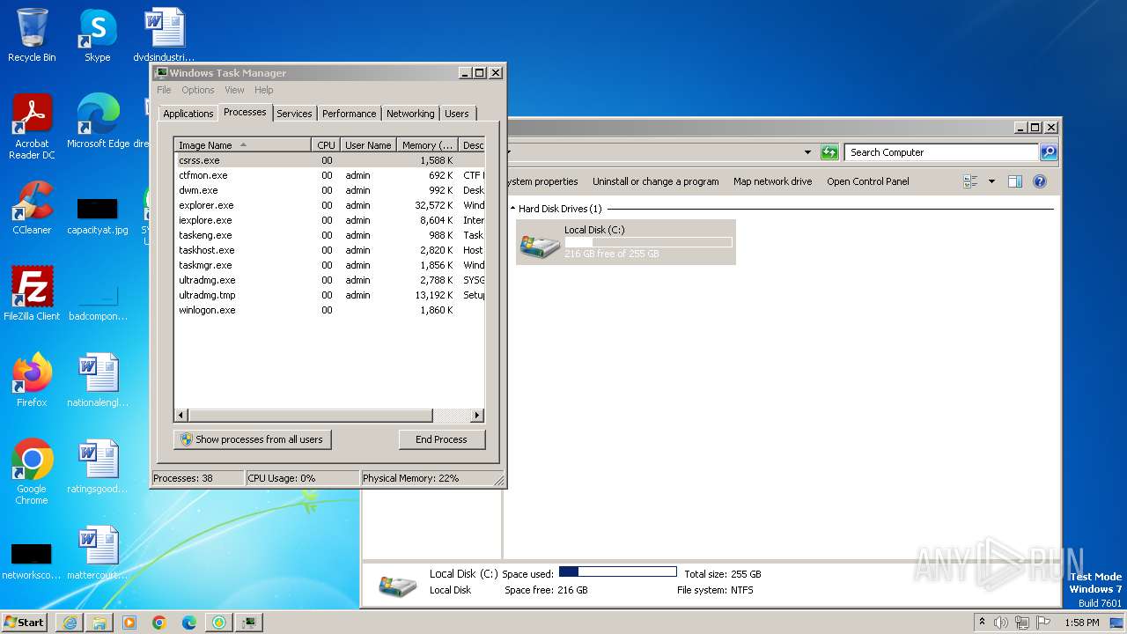This screenshot has height=634, width=1127.
Task: Switch to the Performance tab
Action: (349, 114)
